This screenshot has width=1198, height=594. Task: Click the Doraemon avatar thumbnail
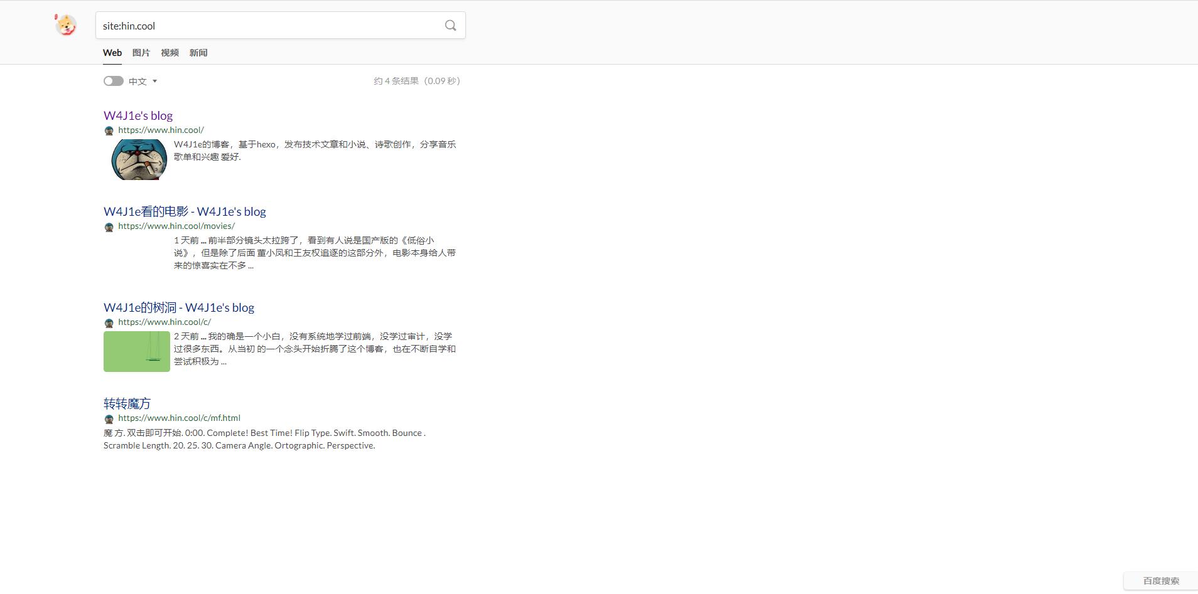click(x=139, y=159)
